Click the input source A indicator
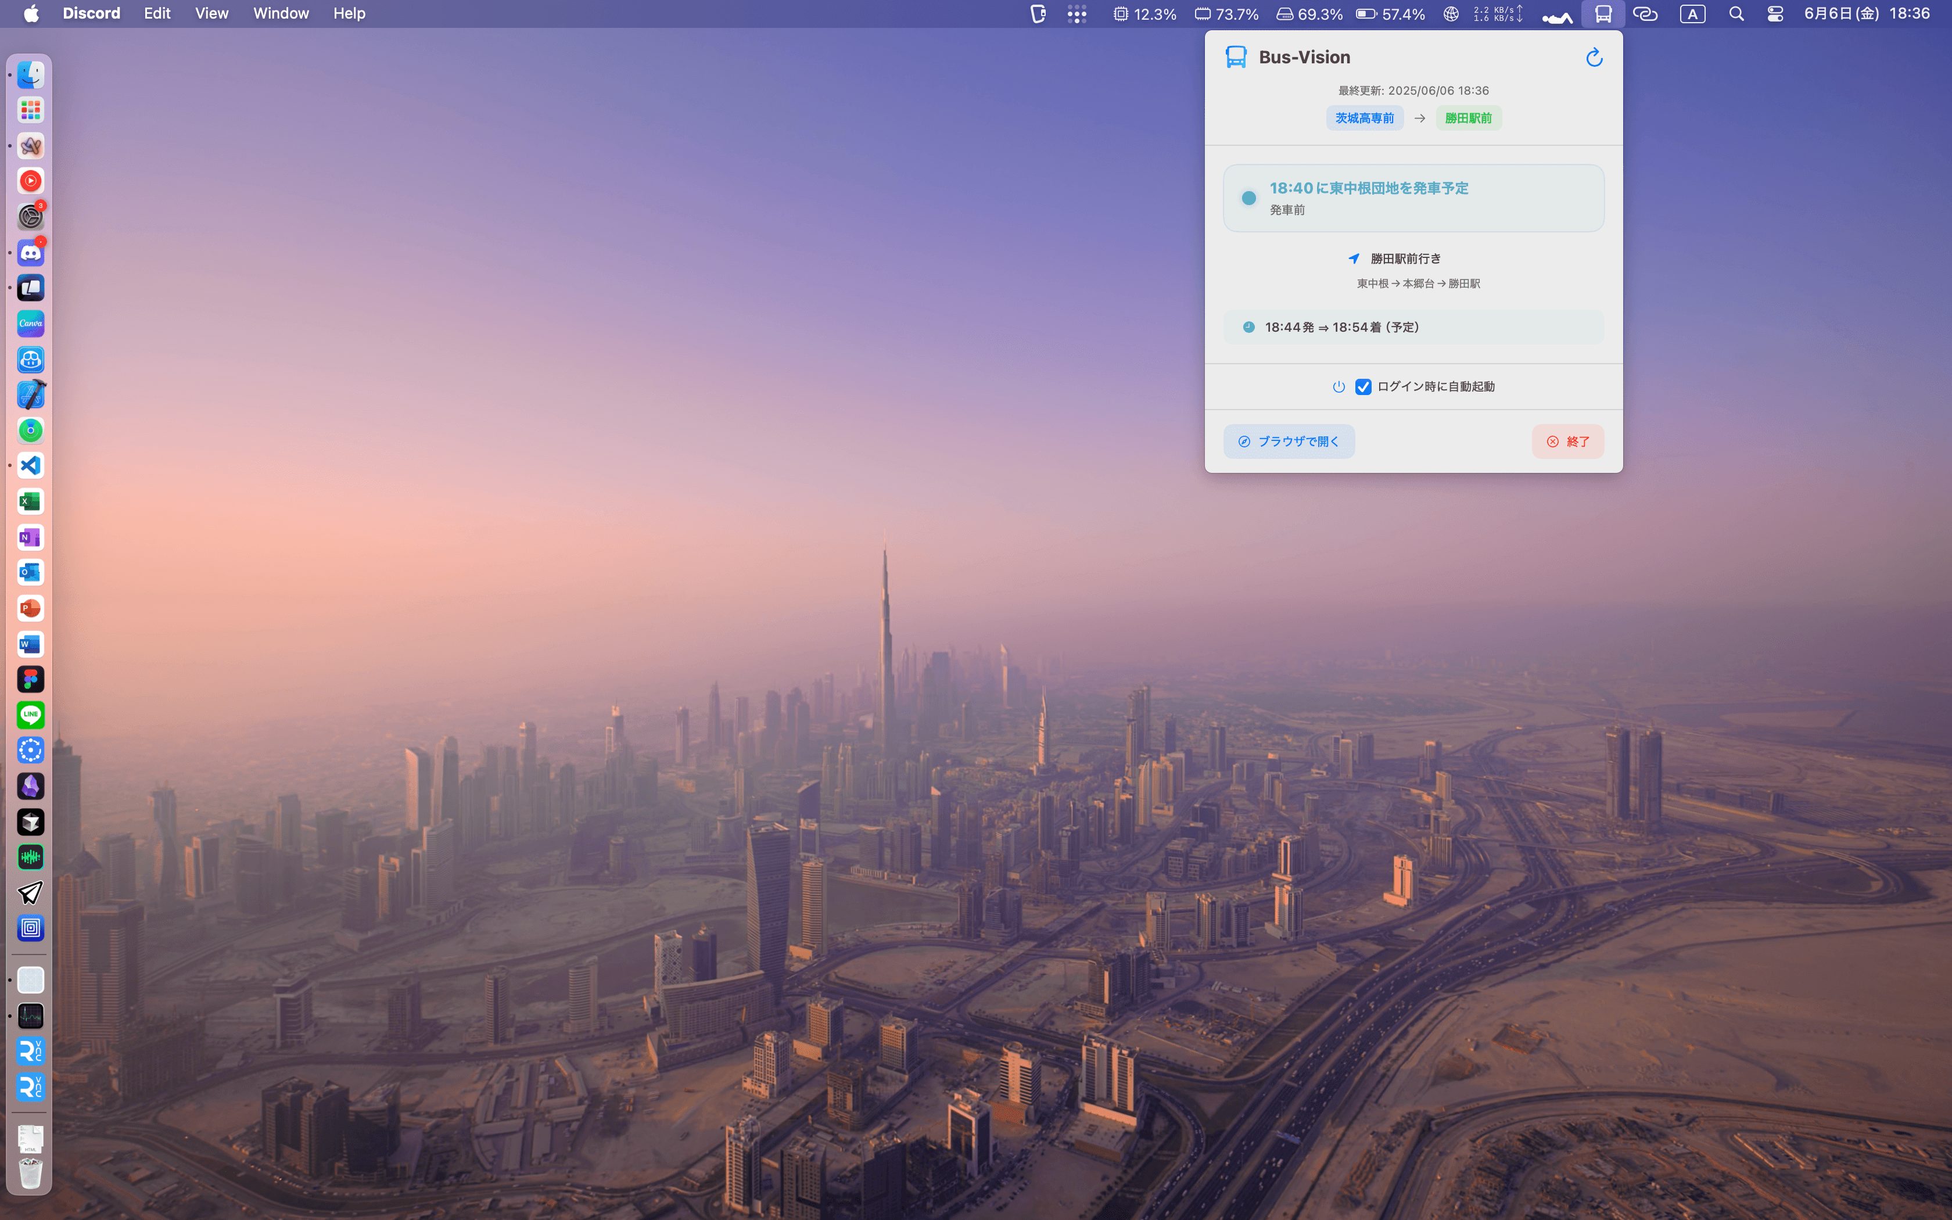 click(1692, 14)
